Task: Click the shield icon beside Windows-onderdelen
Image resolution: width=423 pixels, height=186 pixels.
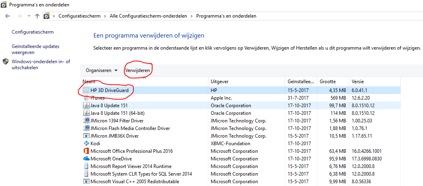Action: click(6, 62)
